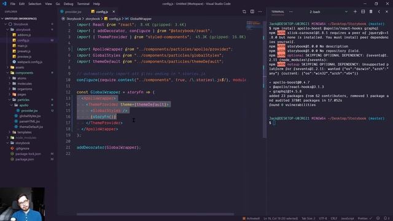Split the terminal panel

pos(363,12)
